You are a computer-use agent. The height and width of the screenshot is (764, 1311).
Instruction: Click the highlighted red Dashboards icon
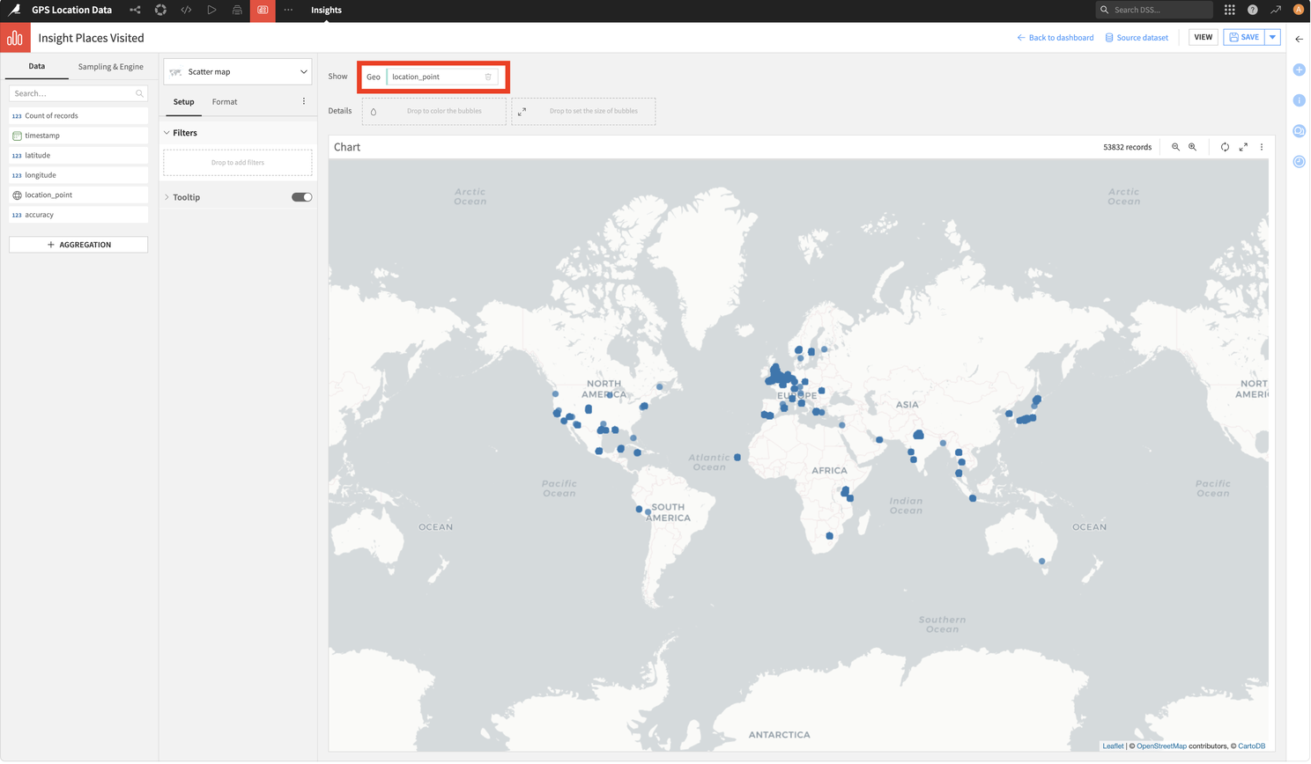263,10
